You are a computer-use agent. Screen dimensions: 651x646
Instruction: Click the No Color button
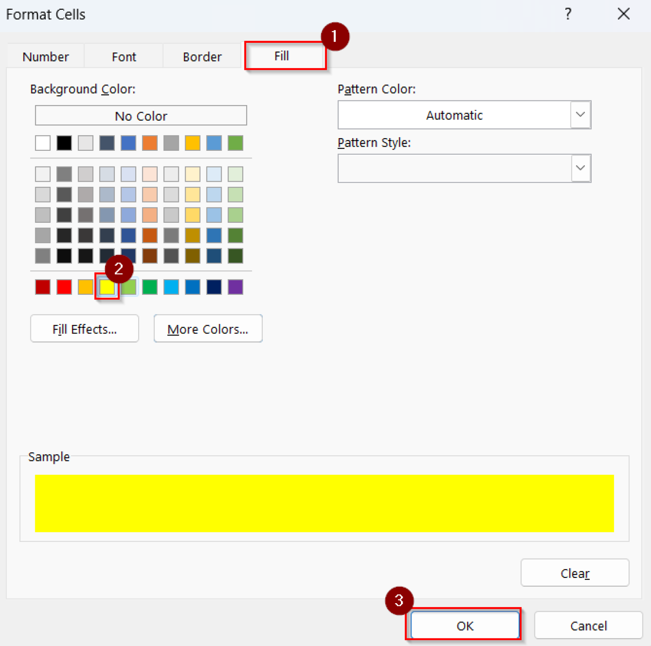(141, 116)
